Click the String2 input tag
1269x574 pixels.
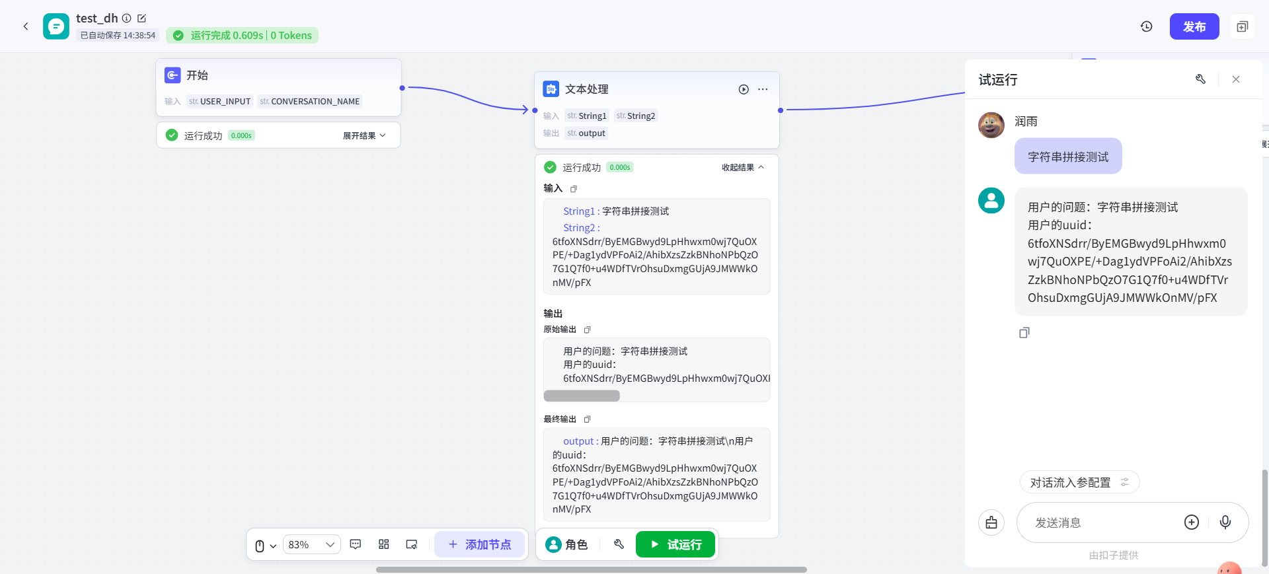(x=636, y=116)
